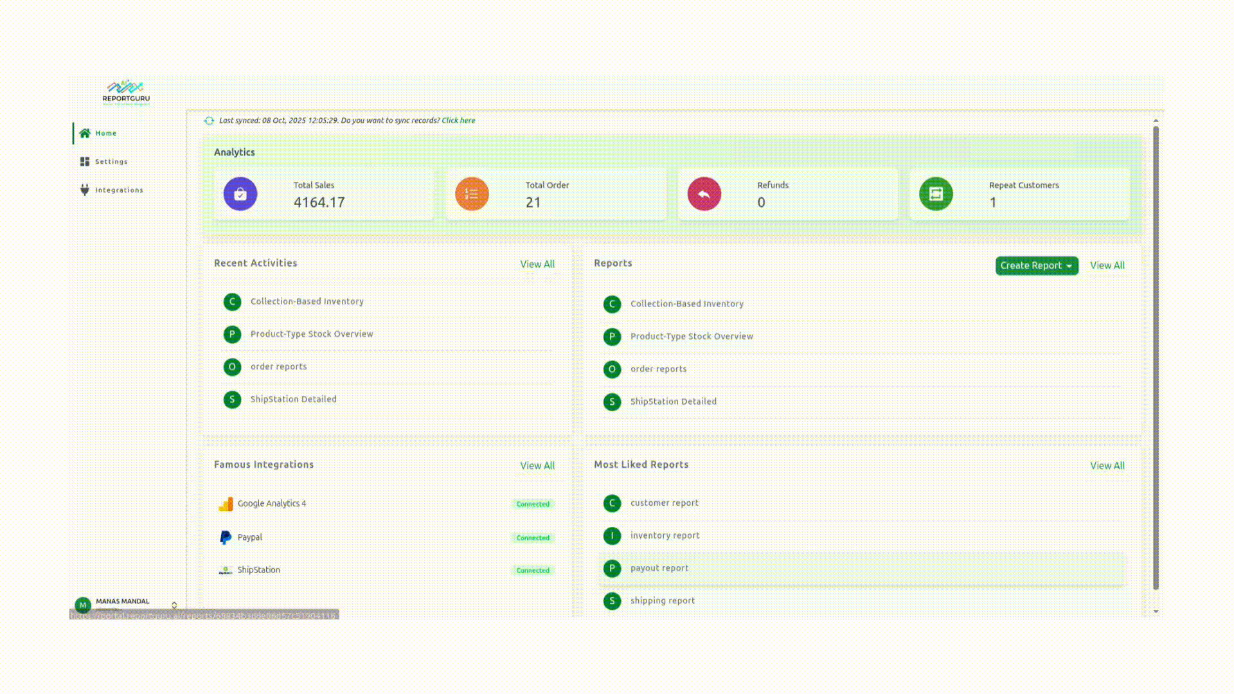Click the Paypal logo icon
1234x694 pixels.
[x=226, y=538]
